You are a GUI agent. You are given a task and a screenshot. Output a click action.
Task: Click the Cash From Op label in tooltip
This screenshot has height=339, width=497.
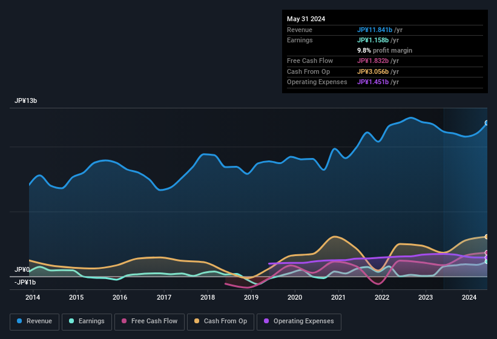[x=308, y=71]
